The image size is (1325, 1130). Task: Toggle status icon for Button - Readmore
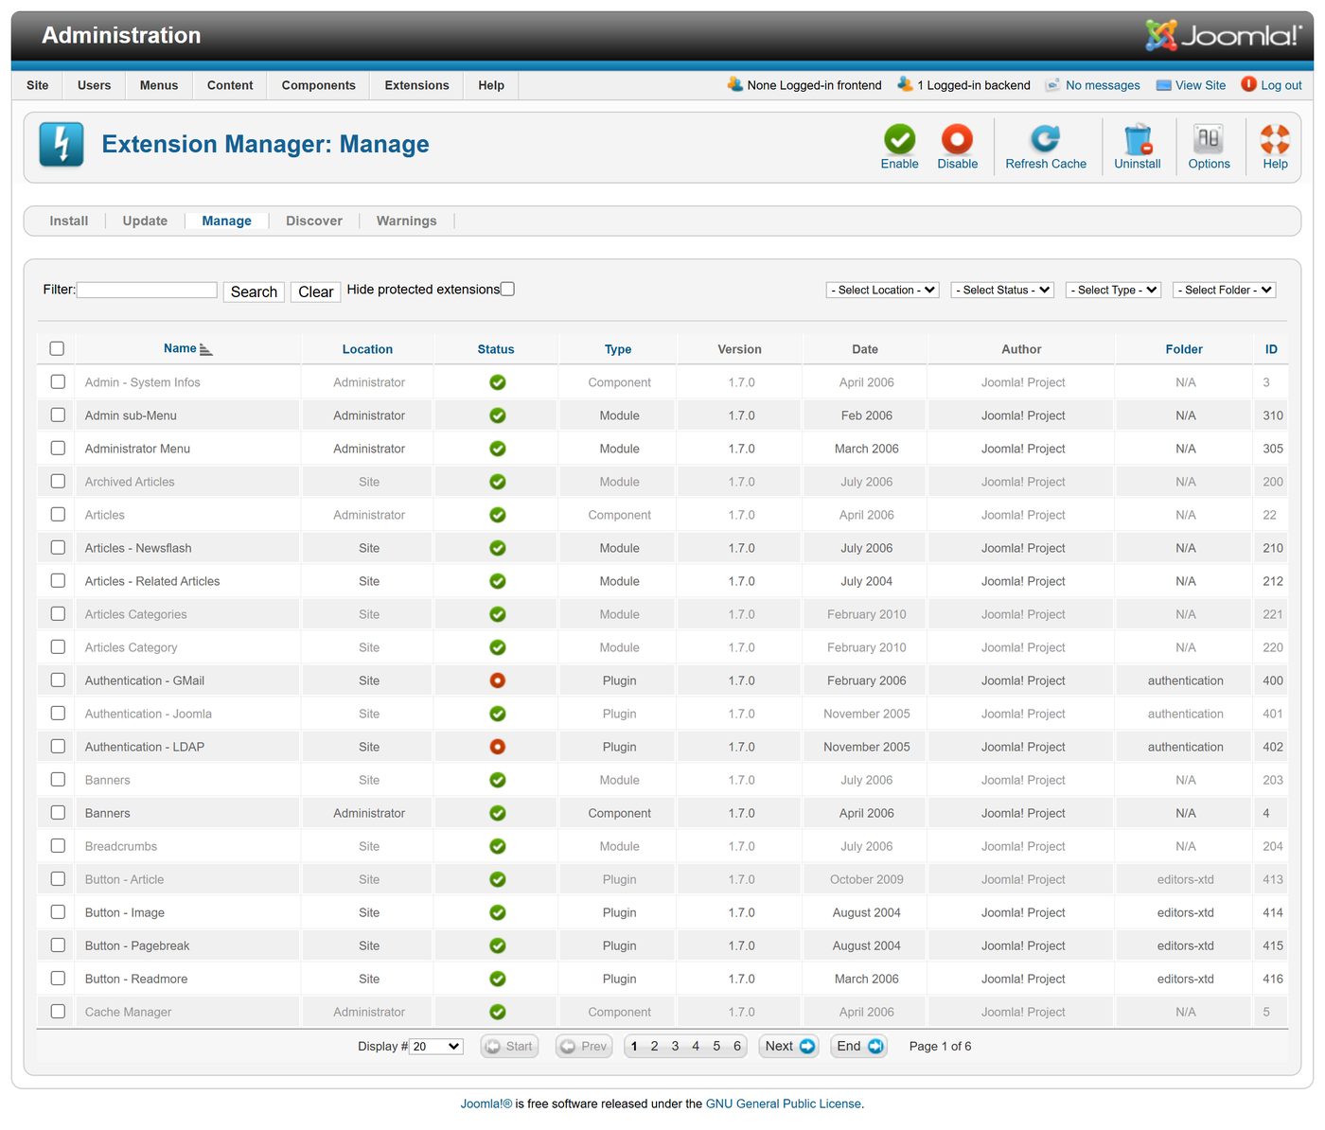[x=497, y=979]
